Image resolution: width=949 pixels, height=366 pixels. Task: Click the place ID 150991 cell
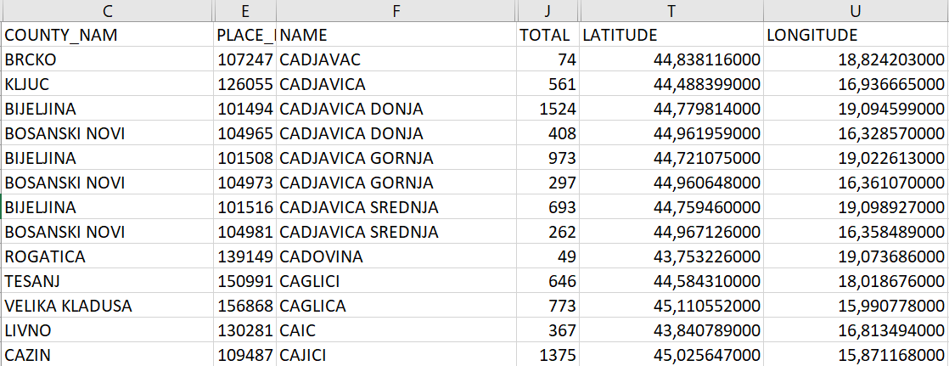coord(244,281)
